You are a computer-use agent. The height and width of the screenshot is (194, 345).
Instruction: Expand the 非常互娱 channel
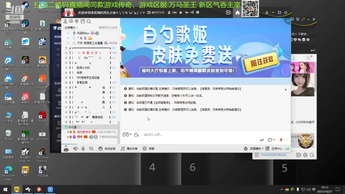[x=66, y=82]
